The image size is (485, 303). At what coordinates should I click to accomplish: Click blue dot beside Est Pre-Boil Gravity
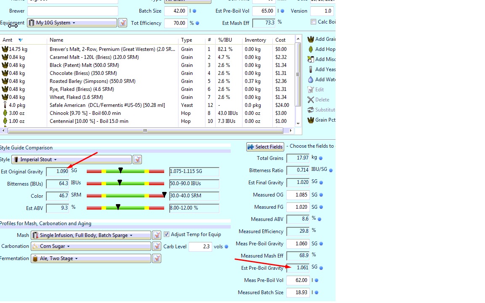(321, 268)
